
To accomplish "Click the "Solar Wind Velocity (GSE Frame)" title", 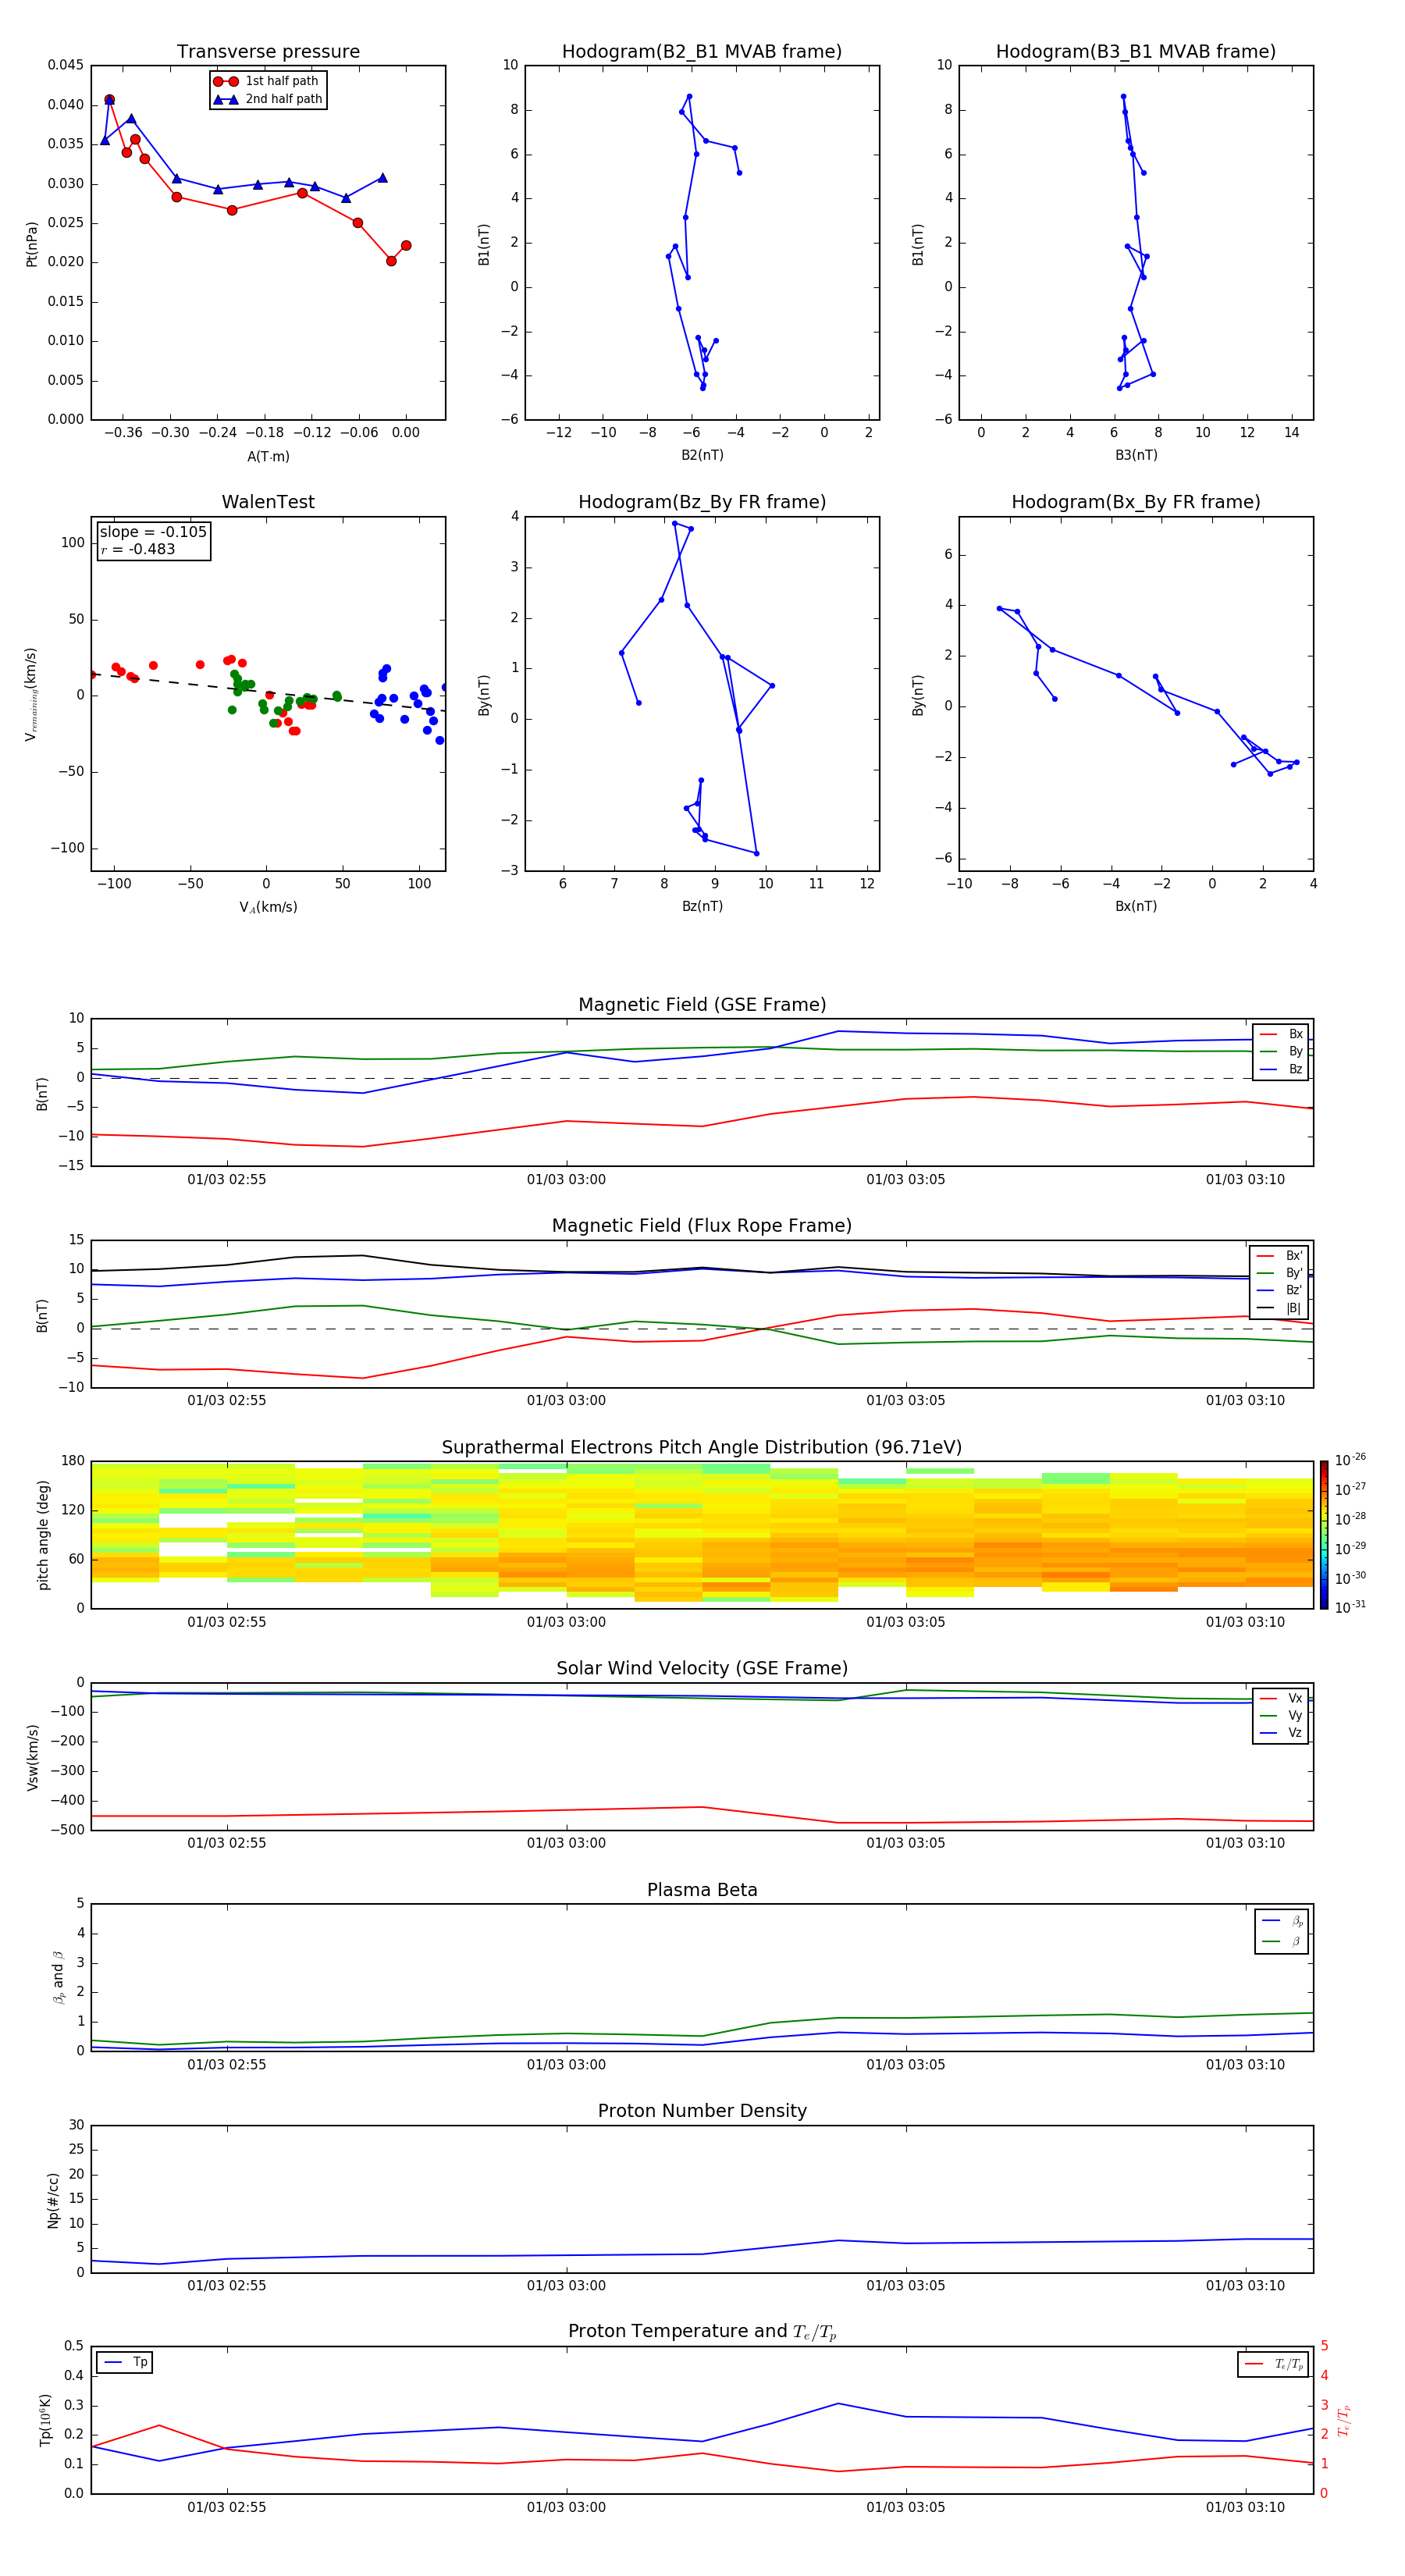I will pos(702,1668).
